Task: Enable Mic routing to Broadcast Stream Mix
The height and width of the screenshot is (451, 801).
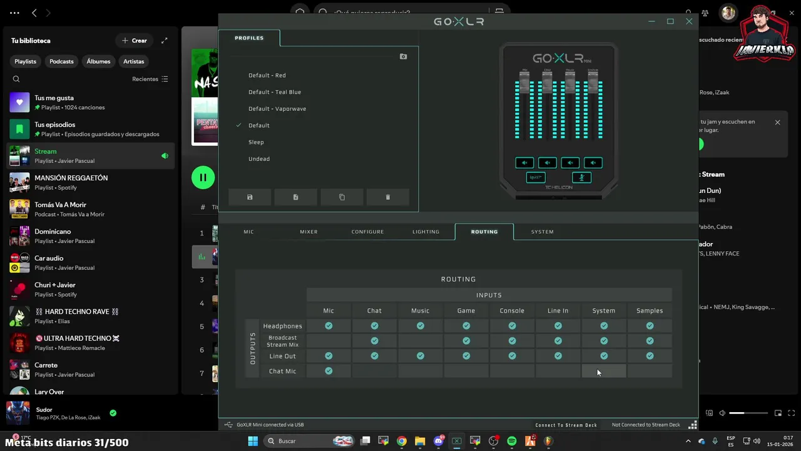Action: tap(329, 341)
